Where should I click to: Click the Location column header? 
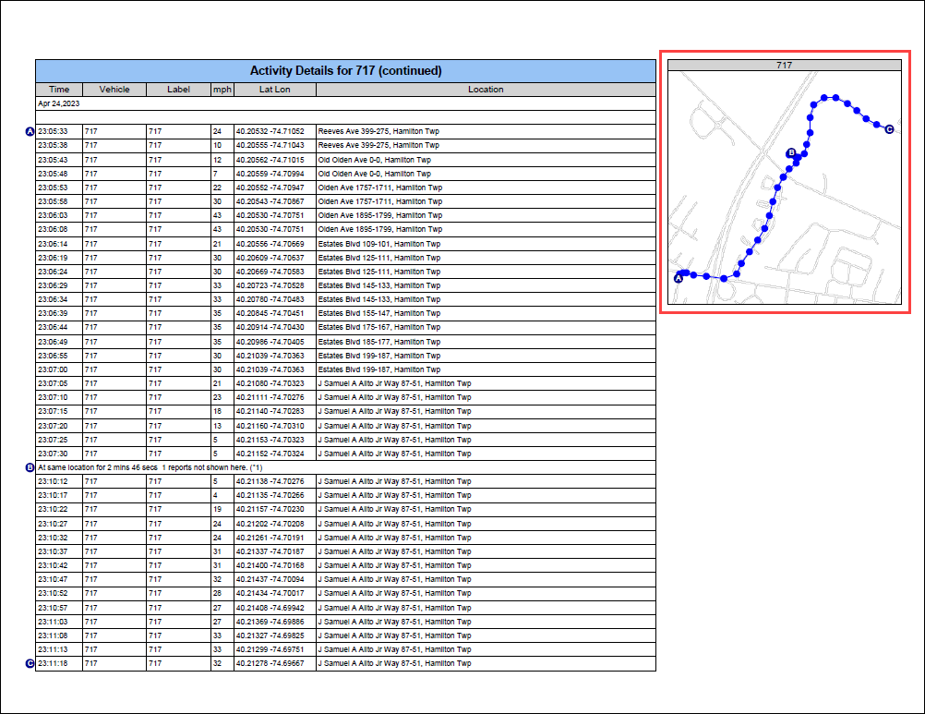(487, 90)
